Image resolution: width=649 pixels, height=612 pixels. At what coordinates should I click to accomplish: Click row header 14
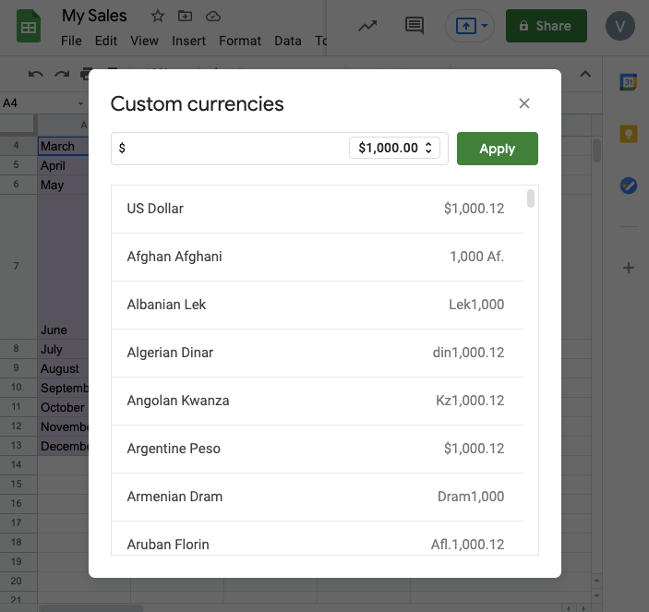tap(17, 464)
